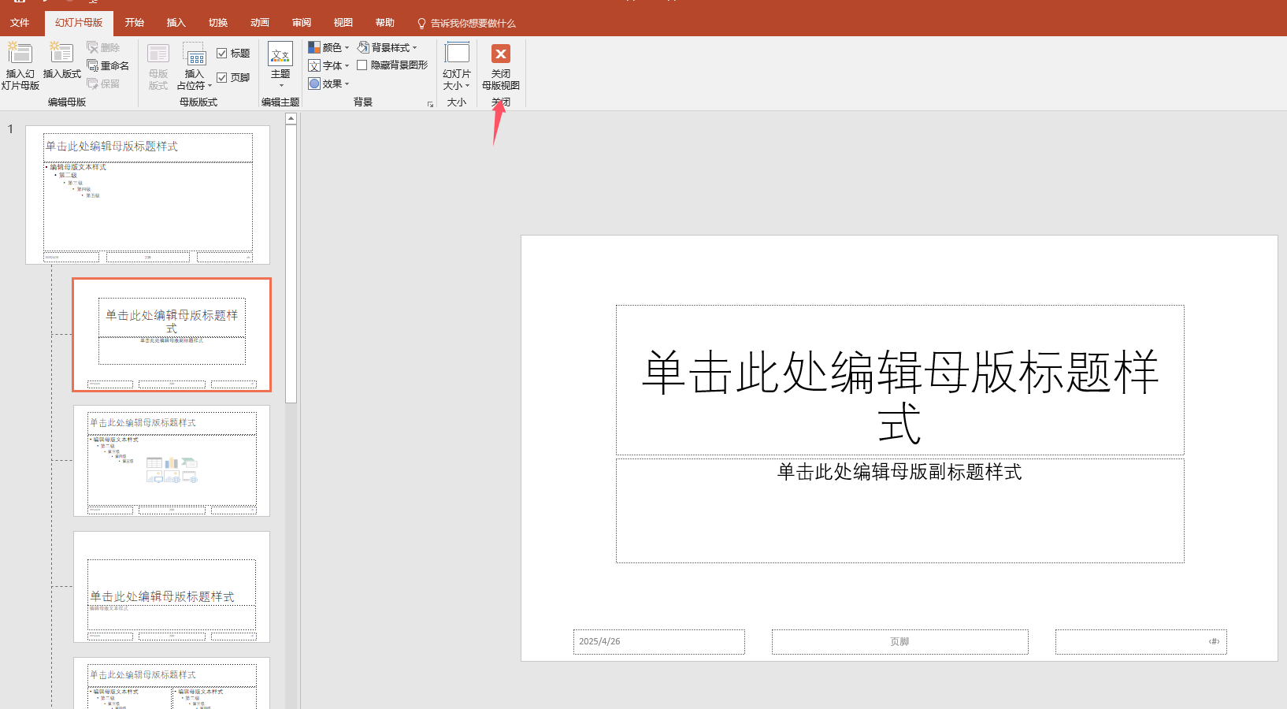Open Background Styles options
This screenshot has height=709, width=1287.
pos(389,46)
